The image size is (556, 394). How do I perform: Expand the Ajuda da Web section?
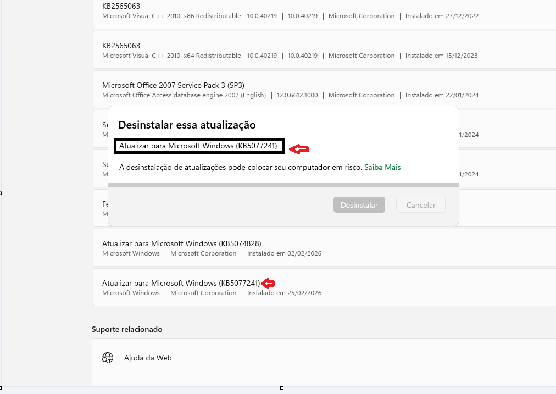click(x=324, y=358)
